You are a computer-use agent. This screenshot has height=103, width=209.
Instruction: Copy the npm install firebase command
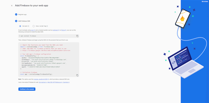coord(77,36)
